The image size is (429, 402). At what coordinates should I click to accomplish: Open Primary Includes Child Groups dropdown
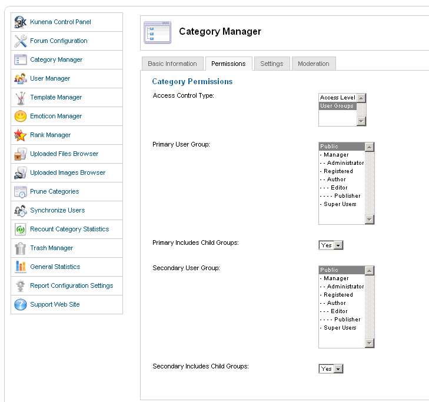331,245
